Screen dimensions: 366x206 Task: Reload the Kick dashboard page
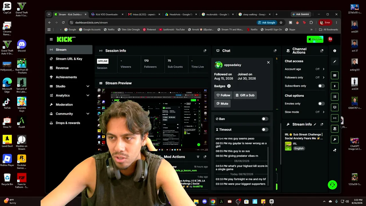pos(63,22)
